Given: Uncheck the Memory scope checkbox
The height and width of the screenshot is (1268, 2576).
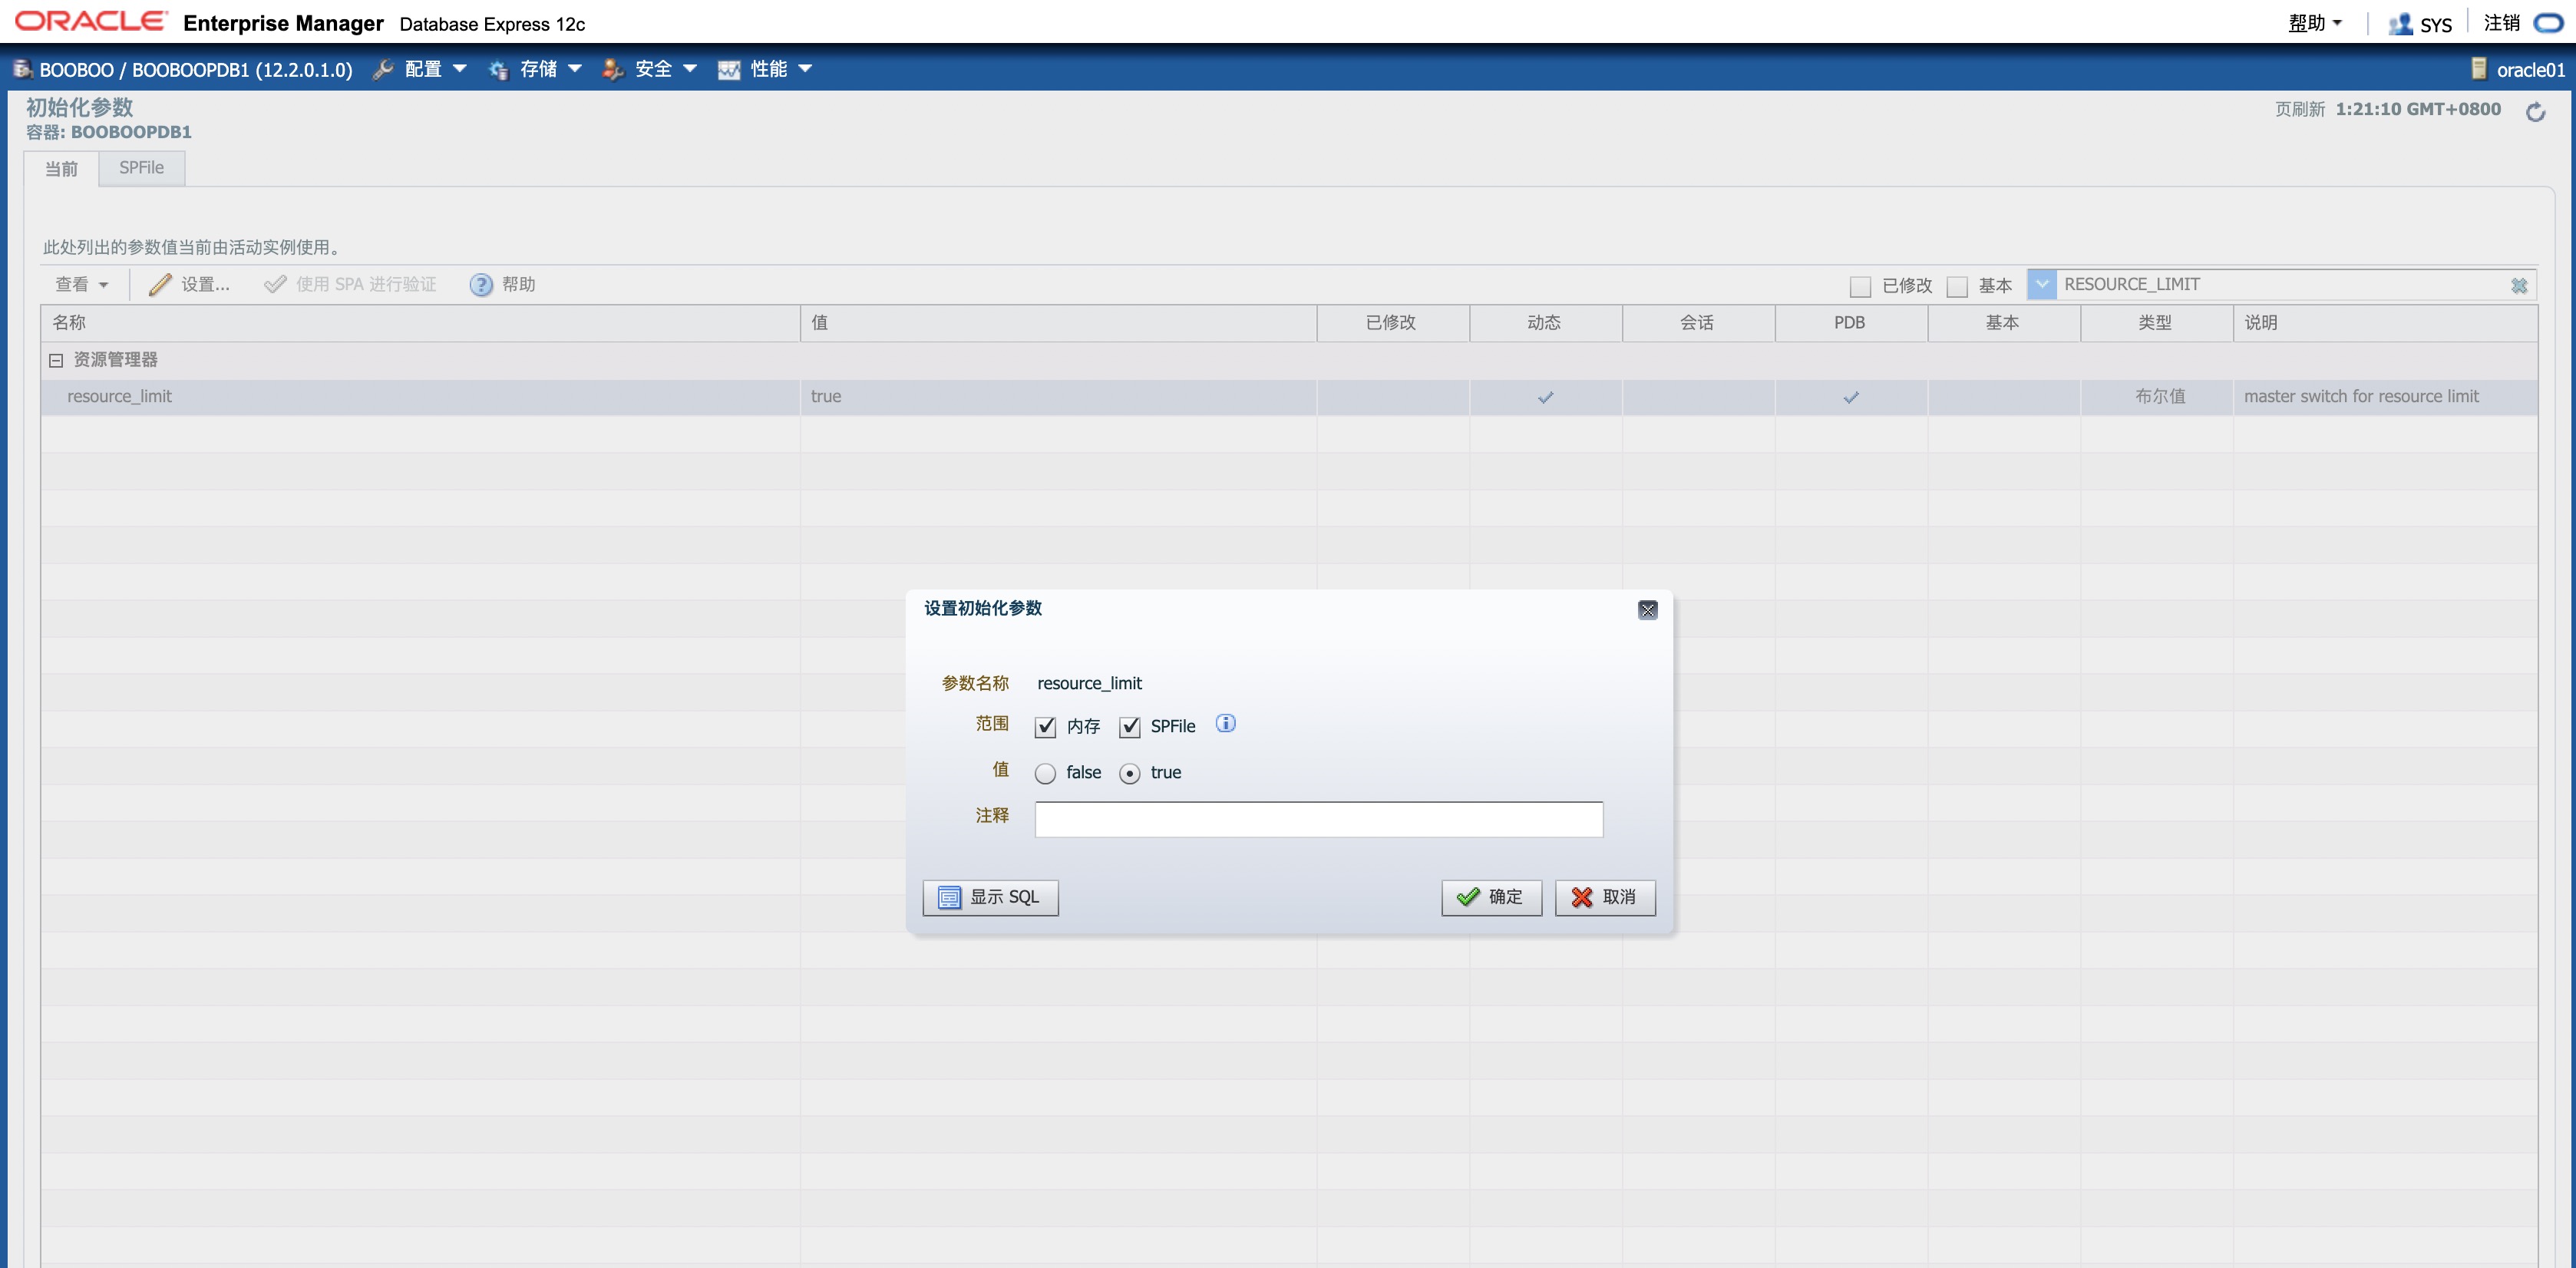Looking at the screenshot, I should pyautogui.click(x=1045, y=727).
